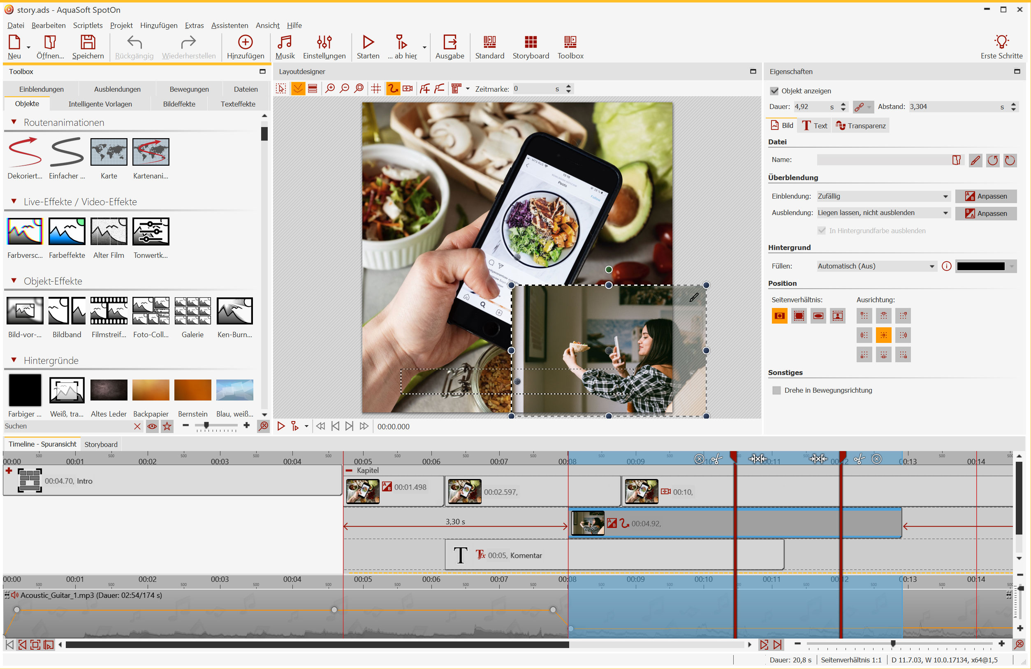Viewport: 1031px width, 669px height.
Task: Open the Einblendung dropdown
Action: point(883,196)
